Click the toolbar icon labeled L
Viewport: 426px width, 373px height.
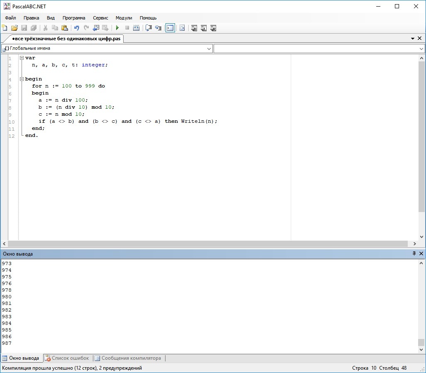click(204, 28)
